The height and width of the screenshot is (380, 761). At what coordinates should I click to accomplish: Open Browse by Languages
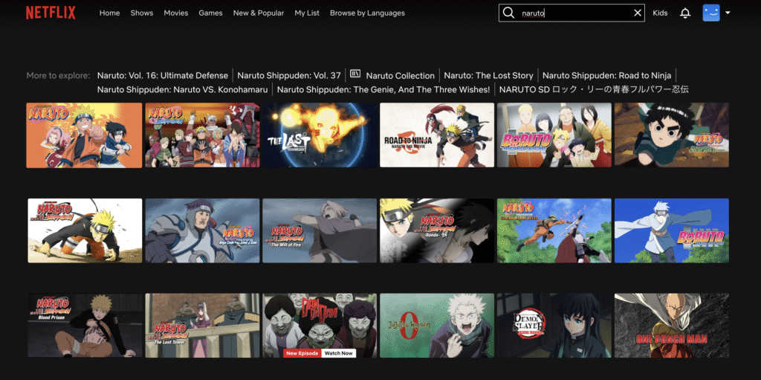[x=367, y=13]
